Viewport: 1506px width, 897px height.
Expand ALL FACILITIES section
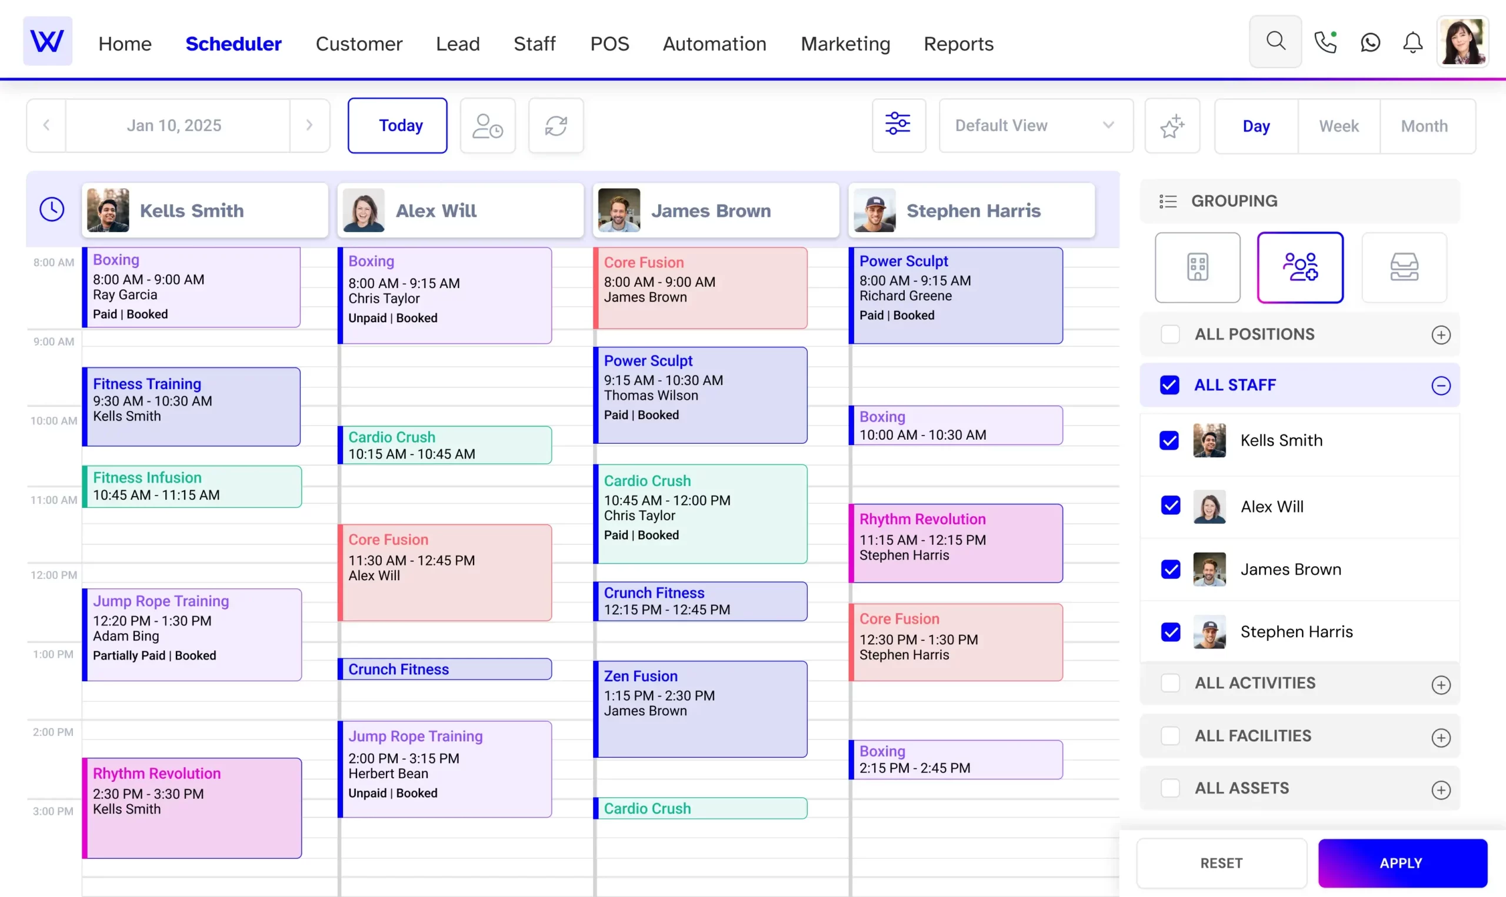pyautogui.click(x=1442, y=736)
